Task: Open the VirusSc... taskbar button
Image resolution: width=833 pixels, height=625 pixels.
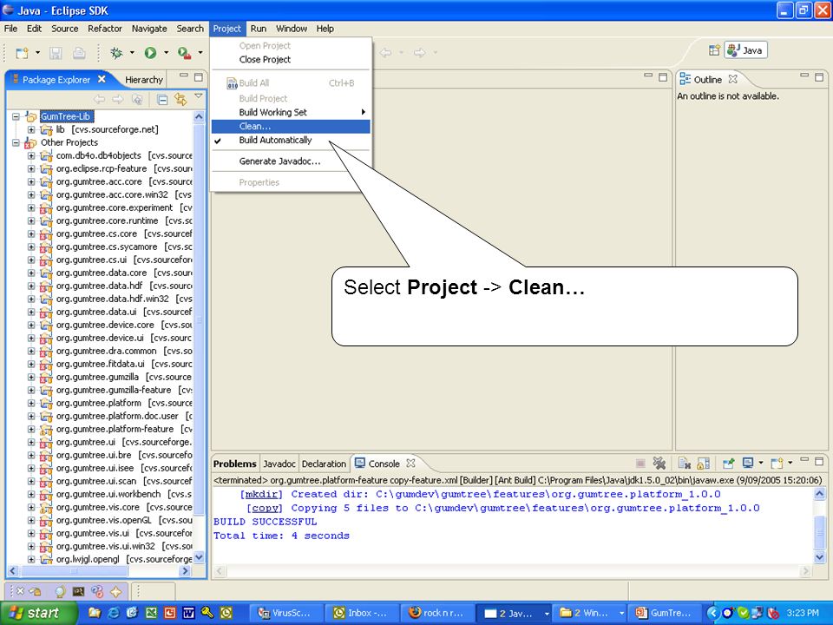Action: tap(286, 614)
